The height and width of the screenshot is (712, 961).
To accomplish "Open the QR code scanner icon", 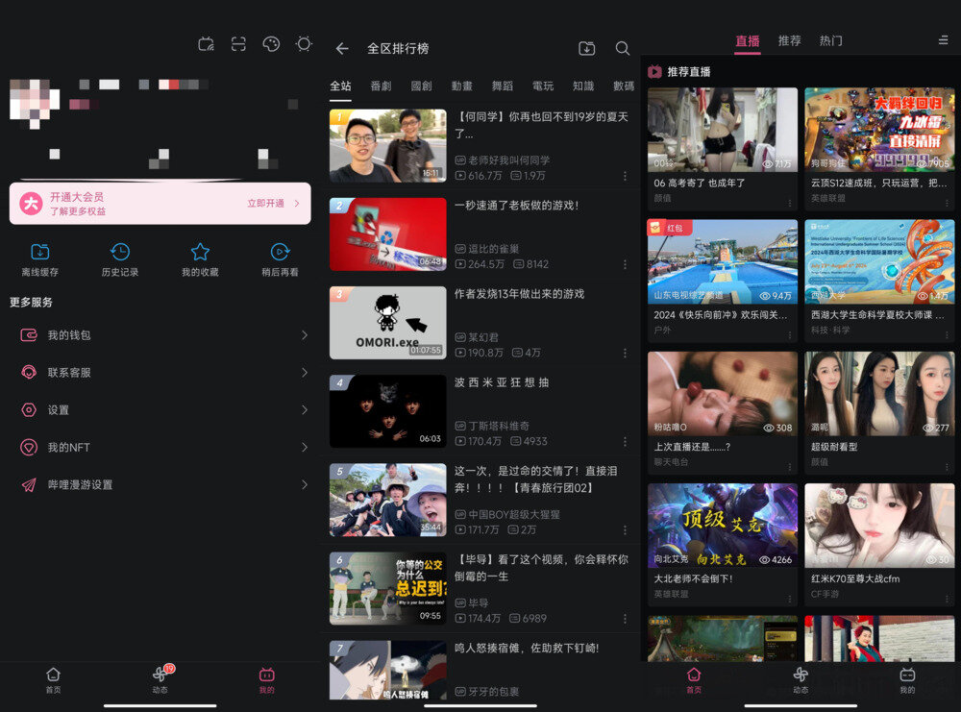I will [x=237, y=44].
